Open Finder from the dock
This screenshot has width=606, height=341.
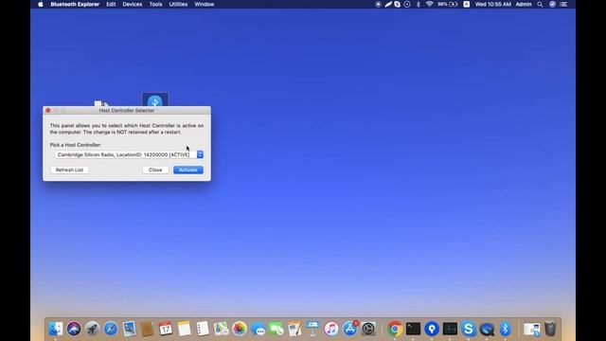pyautogui.click(x=56, y=329)
